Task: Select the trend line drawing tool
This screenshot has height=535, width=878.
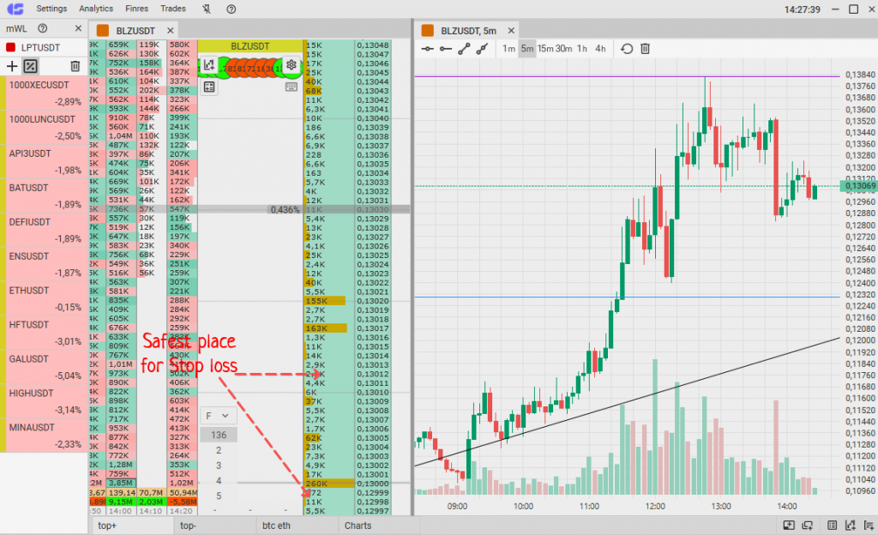Action: tap(464, 49)
